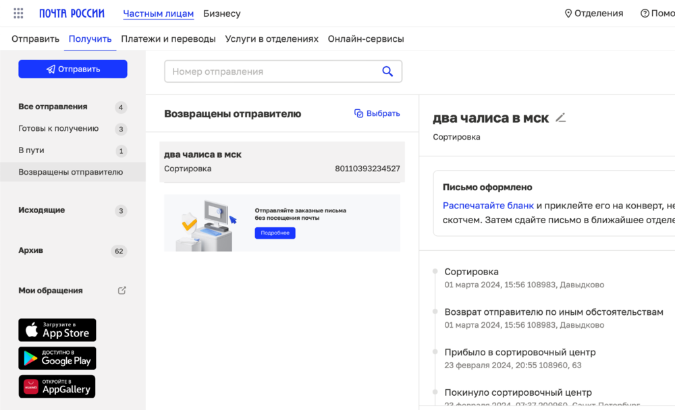Click the Google Play download badge

(x=57, y=358)
